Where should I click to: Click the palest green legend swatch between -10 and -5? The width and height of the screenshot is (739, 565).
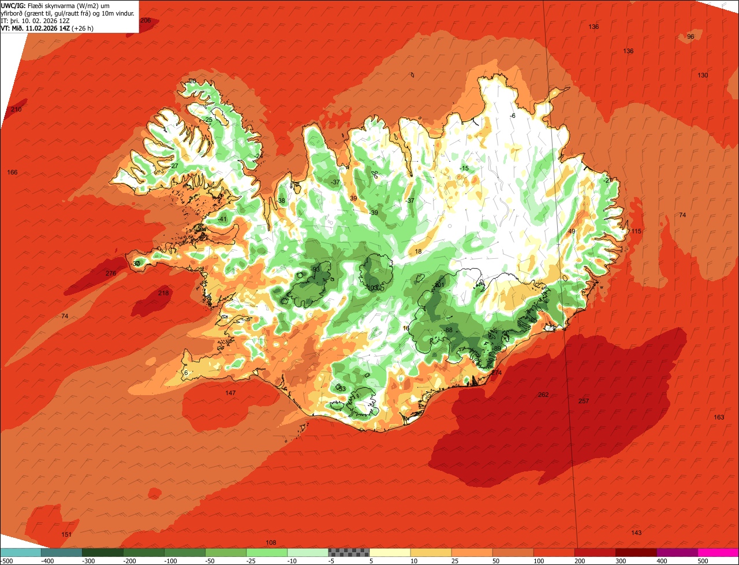pyautogui.click(x=308, y=552)
